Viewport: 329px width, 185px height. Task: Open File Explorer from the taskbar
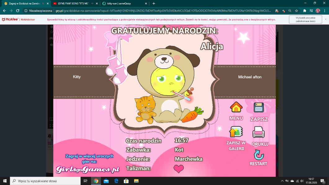[x=136, y=181]
